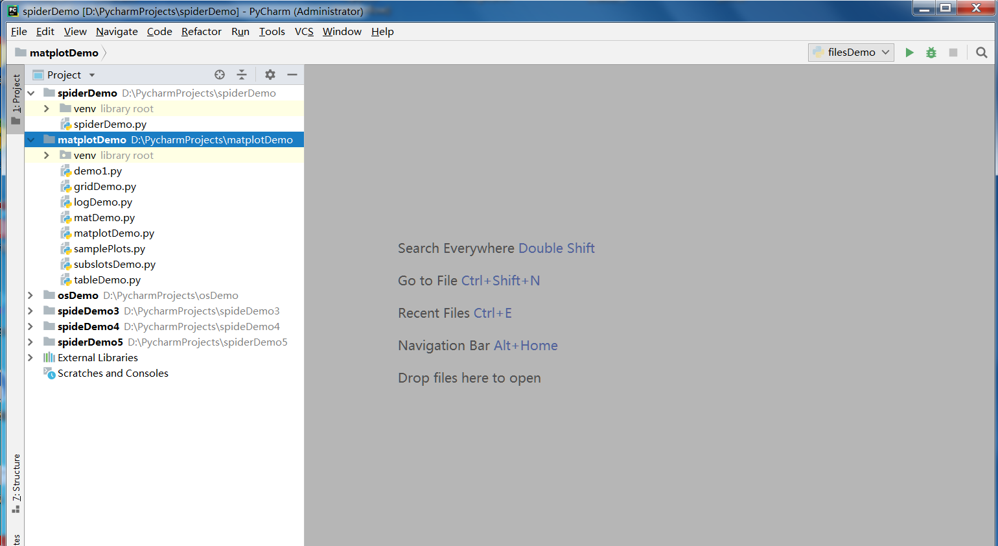998x546 pixels.
Task: Click the spiderDemo.py file icon
Action: [x=65, y=125]
